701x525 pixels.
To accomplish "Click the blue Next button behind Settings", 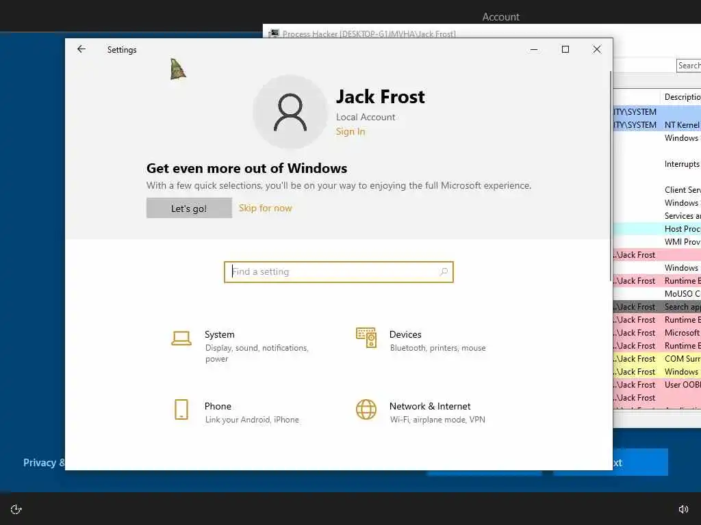I will (641, 462).
